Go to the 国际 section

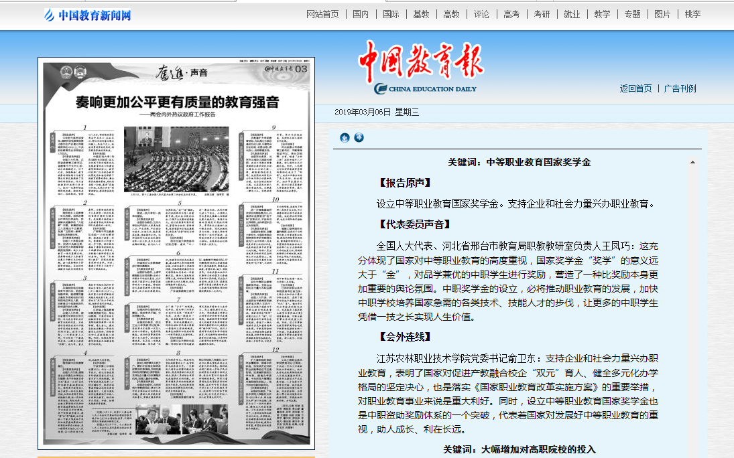[x=391, y=14]
